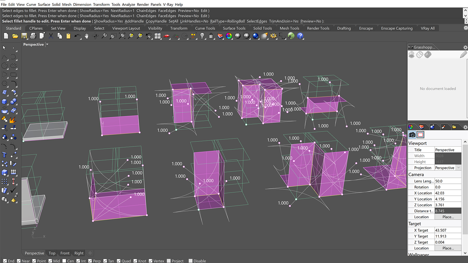Click the AddHandle command option
This screenshot has width=468, height=263.
[134, 21]
